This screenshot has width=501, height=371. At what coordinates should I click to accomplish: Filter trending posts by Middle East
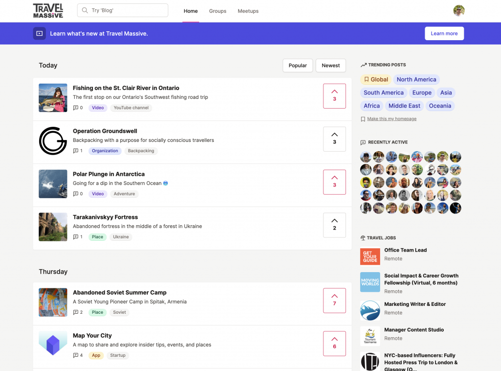point(404,106)
